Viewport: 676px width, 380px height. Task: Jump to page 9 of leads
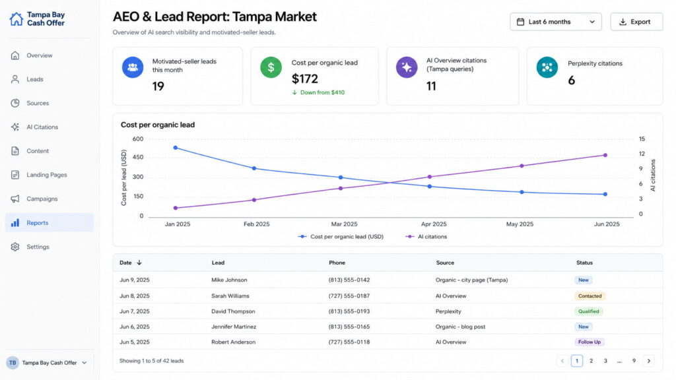634,361
